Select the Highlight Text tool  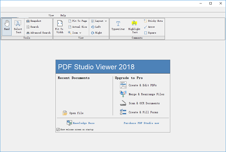(134, 27)
